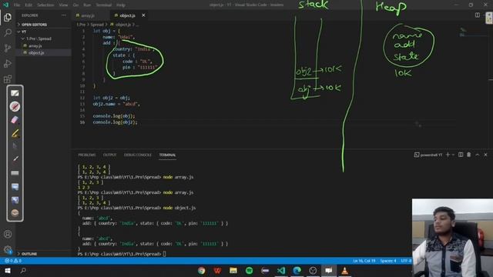This screenshot has height=277, width=493.
Task: Open the powershell YT terminal selector
Action: [x=428, y=155]
